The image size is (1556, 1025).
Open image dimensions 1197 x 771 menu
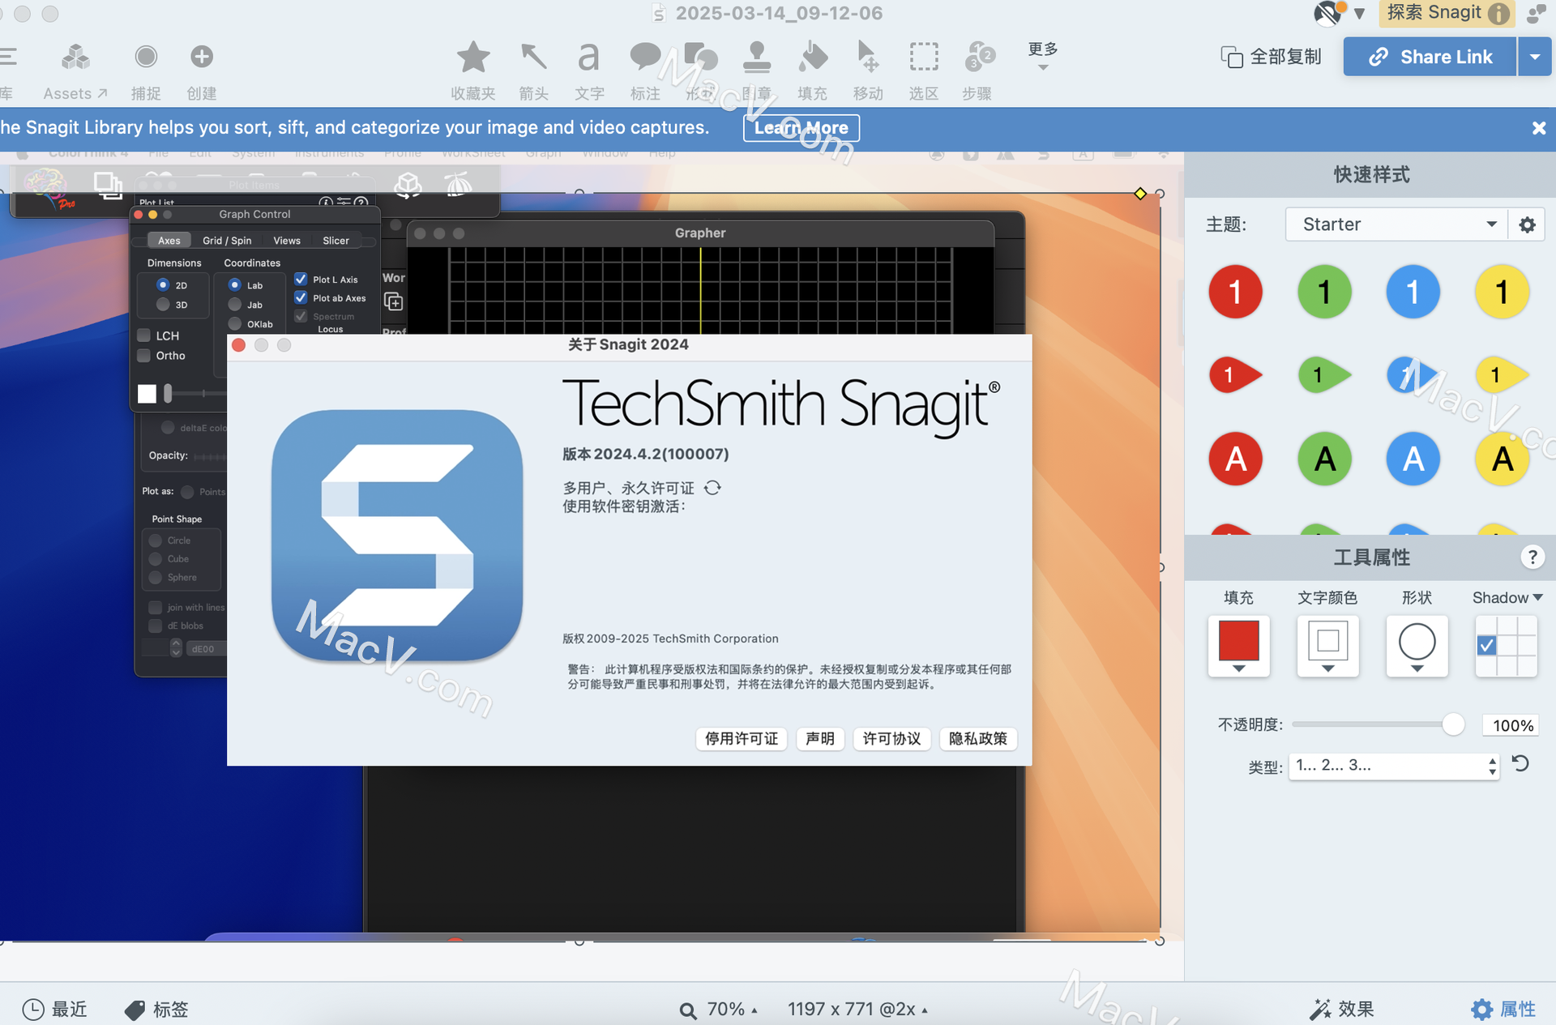pos(857,1010)
